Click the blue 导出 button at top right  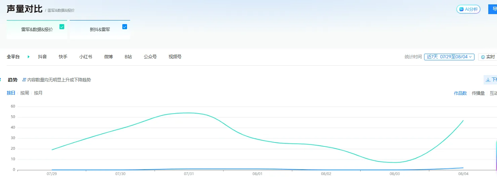[x=493, y=9]
